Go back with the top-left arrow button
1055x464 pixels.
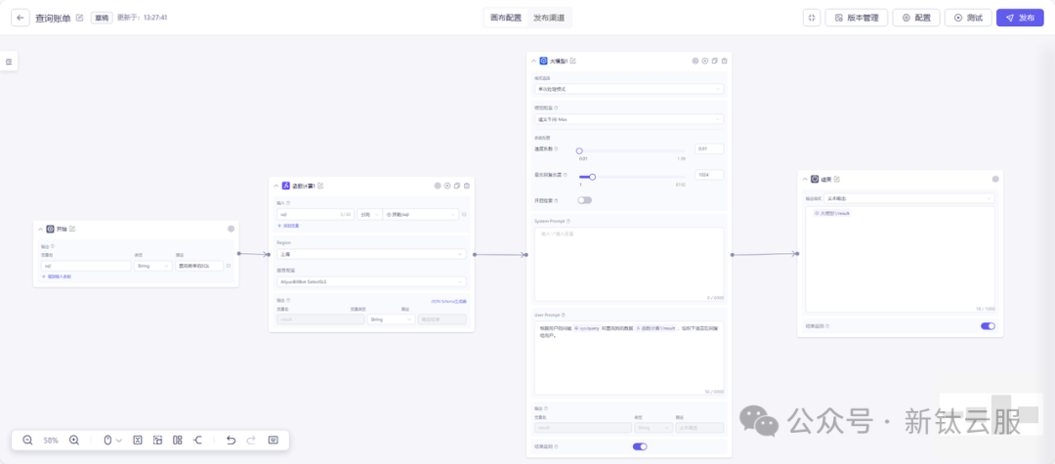click(21, 18)
